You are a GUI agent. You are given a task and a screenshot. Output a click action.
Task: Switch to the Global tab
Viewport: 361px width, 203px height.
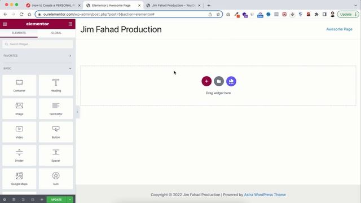pos(56,33)
